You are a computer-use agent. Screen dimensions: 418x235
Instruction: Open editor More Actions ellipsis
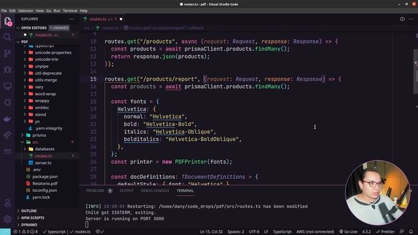pyautogui.click(x=411, y=19)
